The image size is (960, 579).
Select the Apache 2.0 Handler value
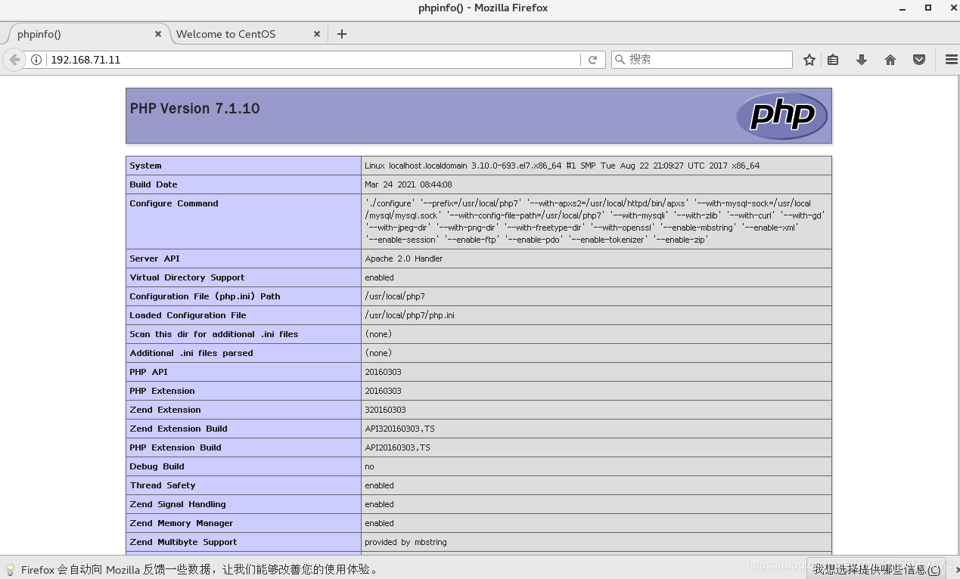pyautogui.click(x=404, y=259)
